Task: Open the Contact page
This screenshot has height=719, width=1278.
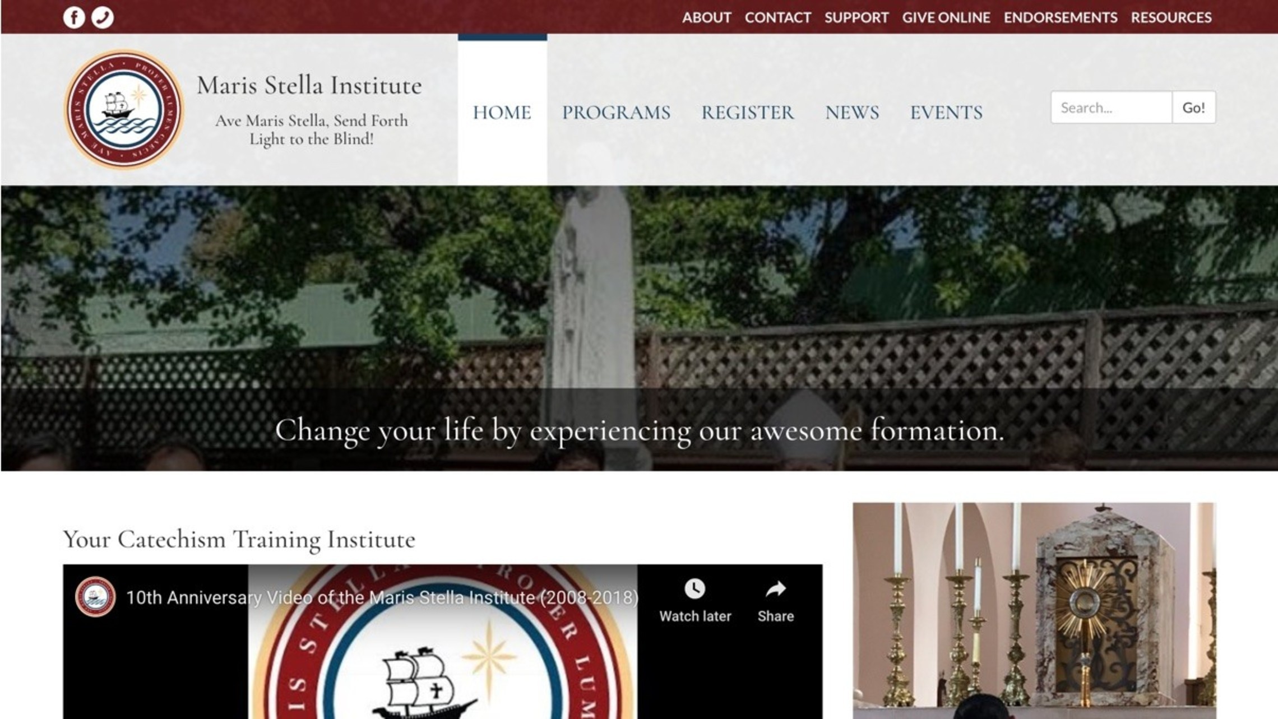Action: point(777,17)
